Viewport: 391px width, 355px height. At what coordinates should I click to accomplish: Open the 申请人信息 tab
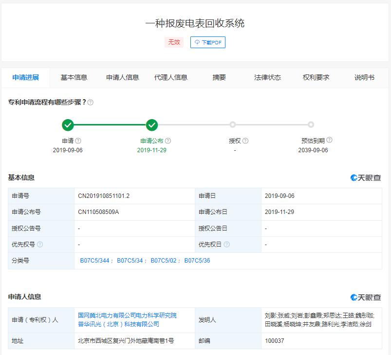pos(123,77)
